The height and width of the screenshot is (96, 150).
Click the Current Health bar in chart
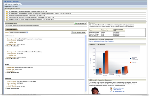point(107,62)
